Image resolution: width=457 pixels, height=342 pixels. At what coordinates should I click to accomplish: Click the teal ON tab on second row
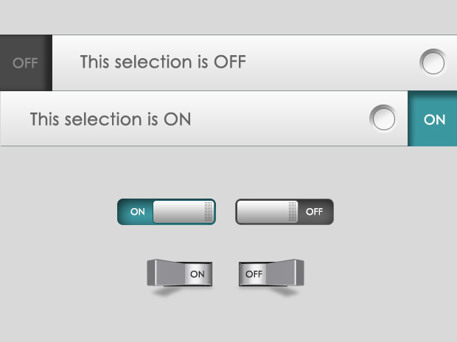point(433,119)
